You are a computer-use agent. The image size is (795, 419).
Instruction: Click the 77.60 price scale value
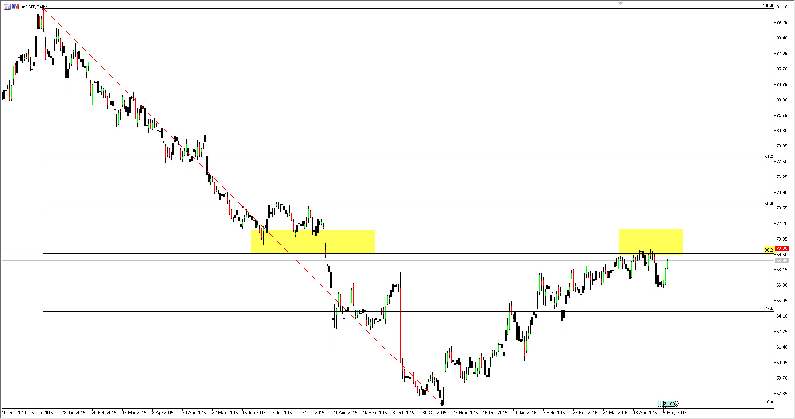[782, 162]
